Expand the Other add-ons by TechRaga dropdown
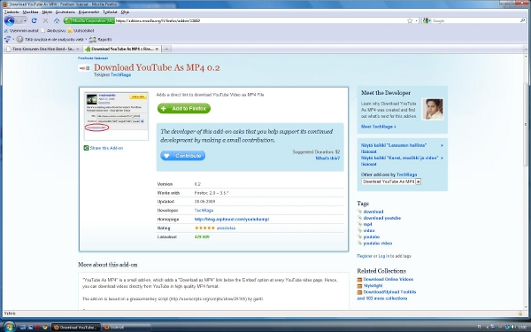 (391, 181)
